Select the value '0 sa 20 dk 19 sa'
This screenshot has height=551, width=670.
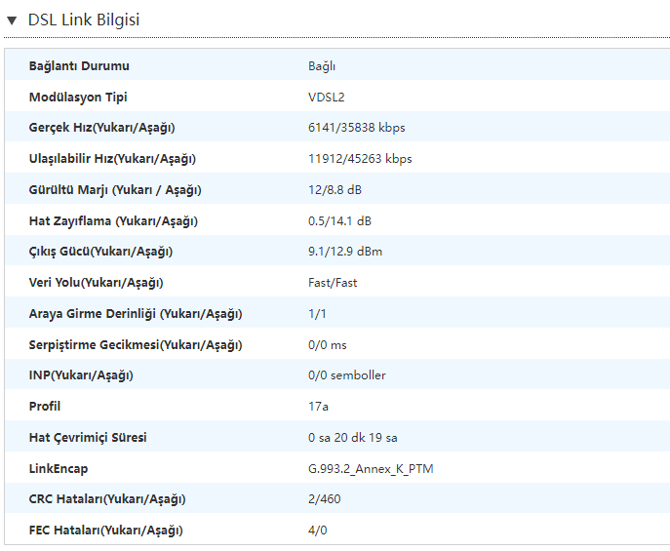(353, 438)
